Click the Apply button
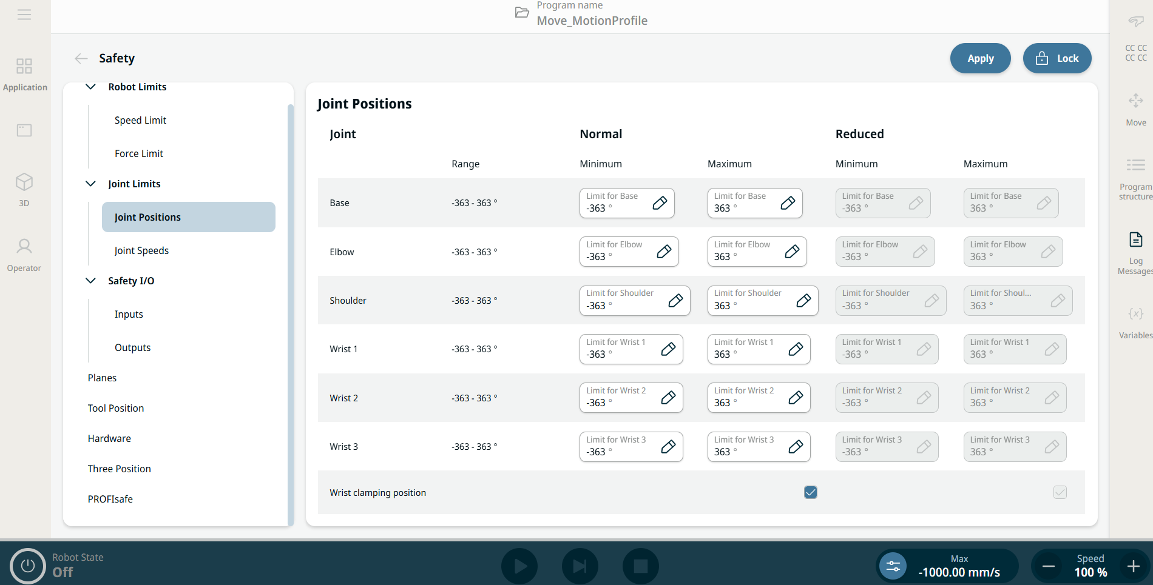Screen dimensions: 1153x585 click(980, 58)
